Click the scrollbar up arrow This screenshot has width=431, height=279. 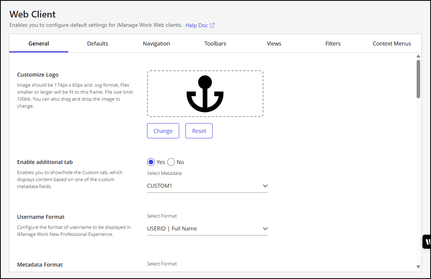tap(418, 56)
